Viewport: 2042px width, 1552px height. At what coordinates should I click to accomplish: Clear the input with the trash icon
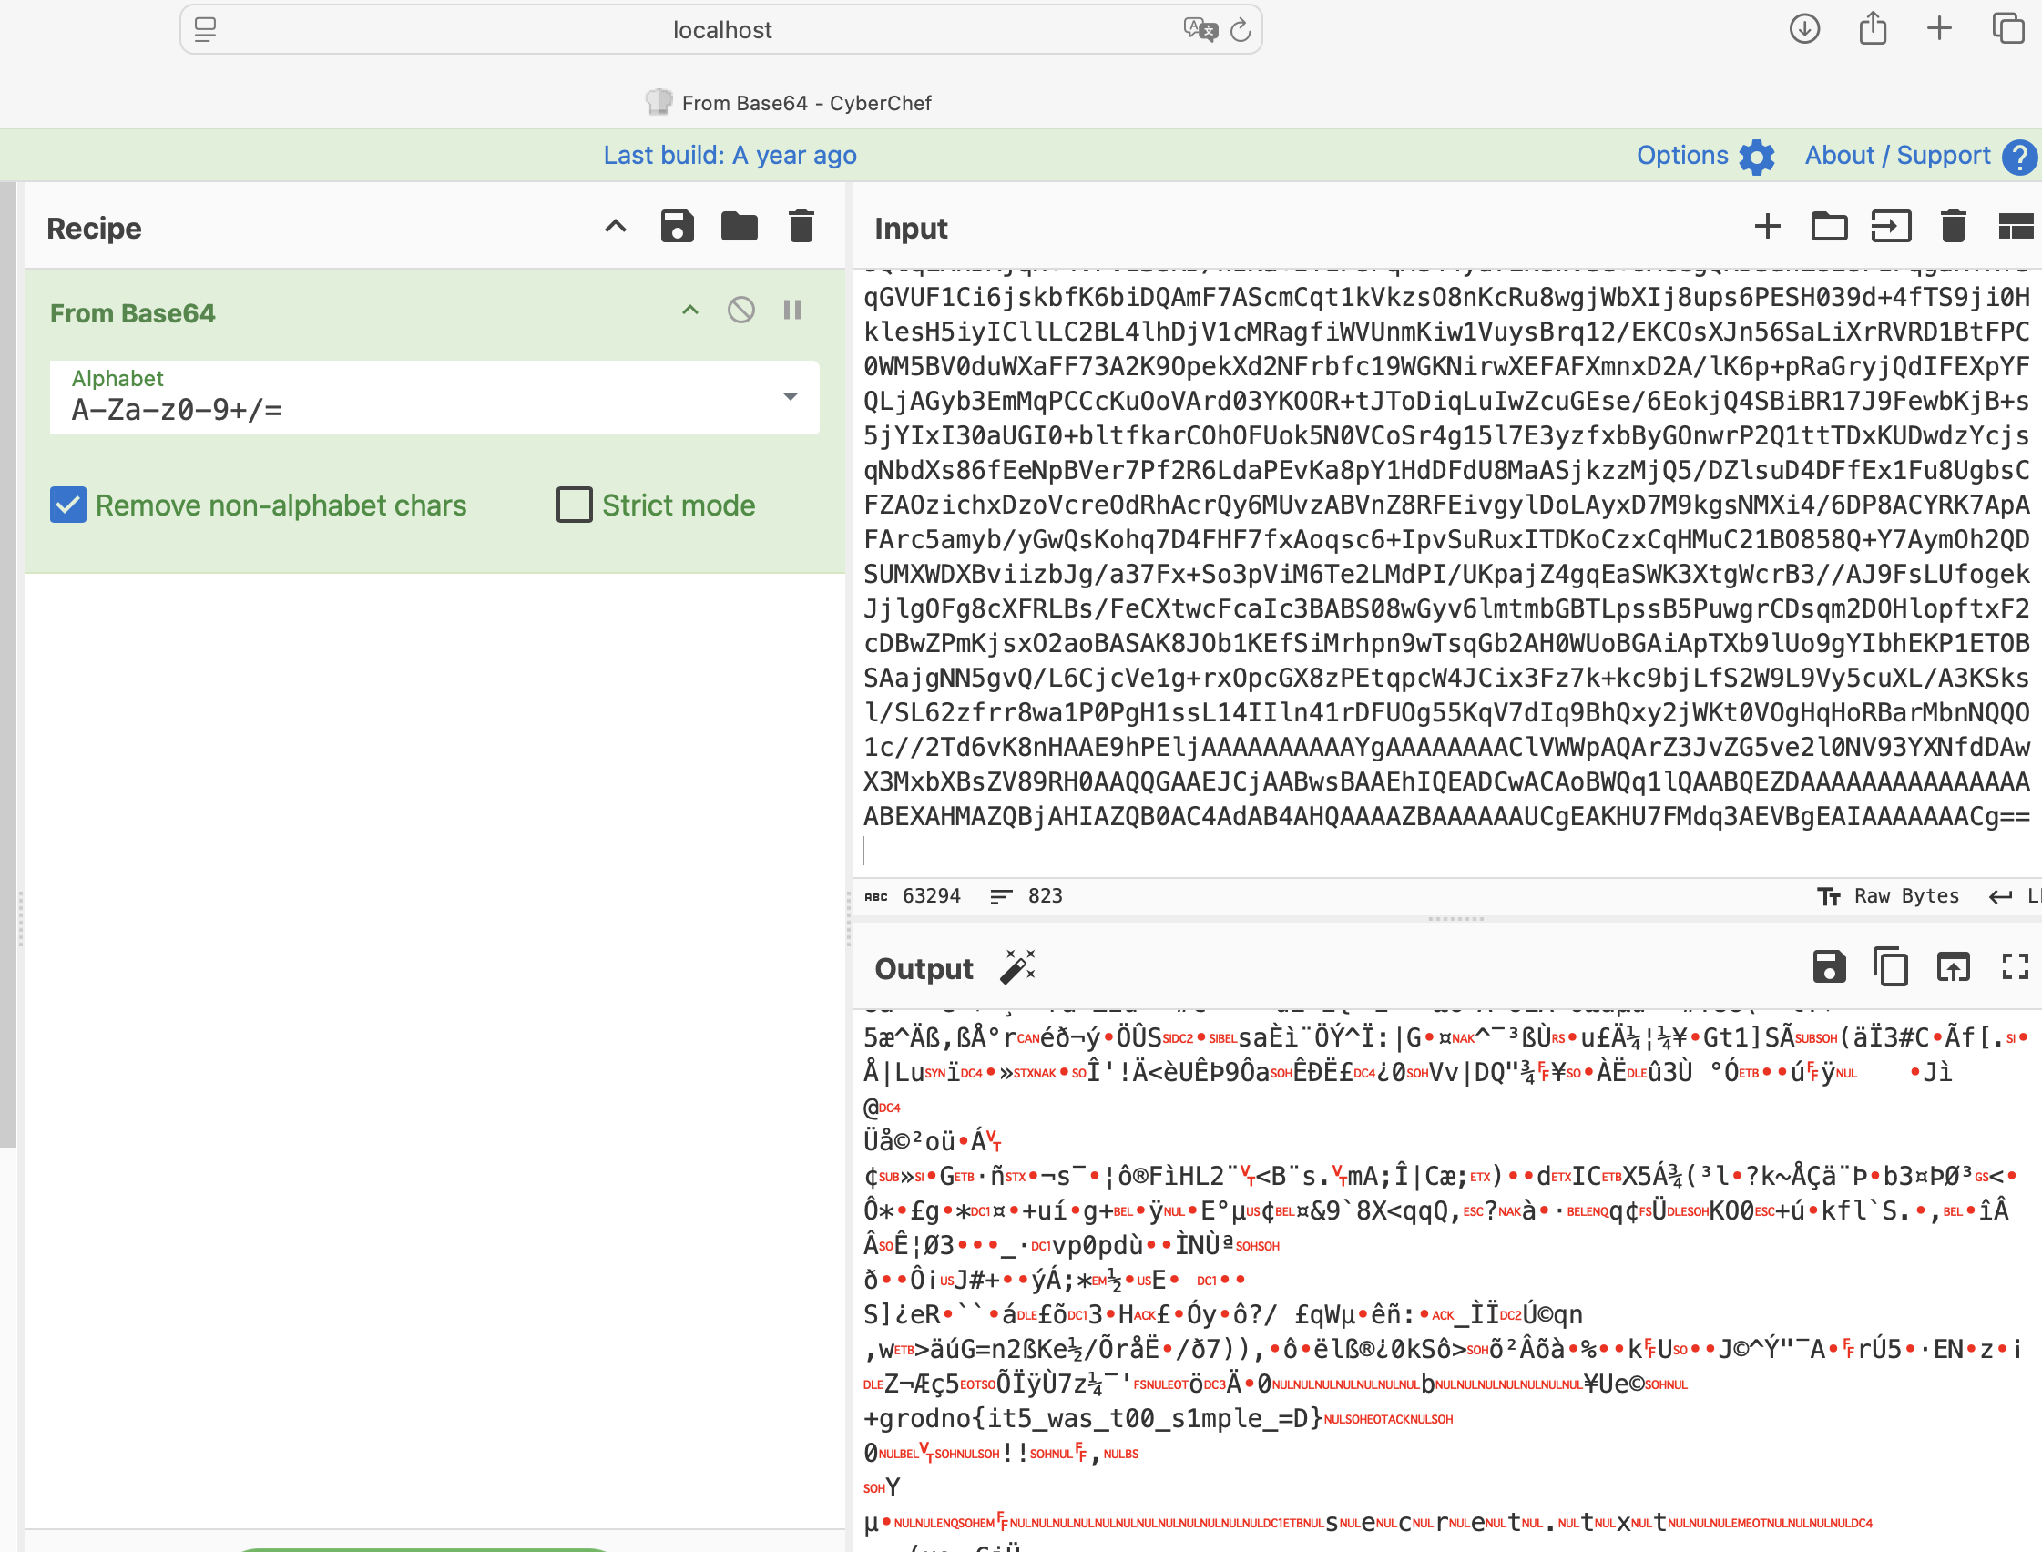coord(1953,226)
